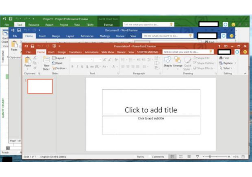Click Reset in PowerPoint Slides group
This screenshot has width=252, height=177.
[57, 63]
